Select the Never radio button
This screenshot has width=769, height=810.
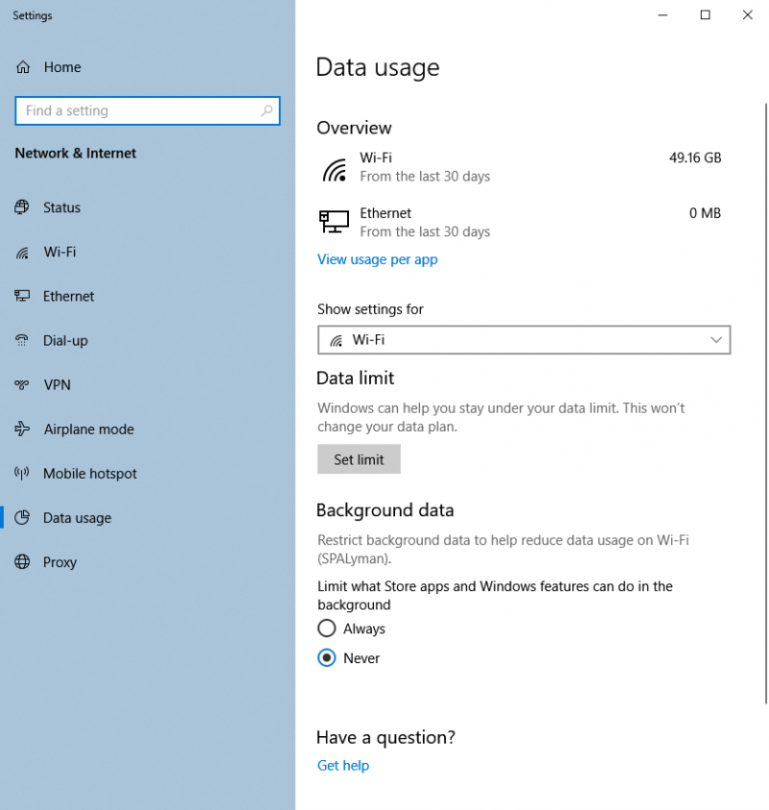tap(327, 657)
